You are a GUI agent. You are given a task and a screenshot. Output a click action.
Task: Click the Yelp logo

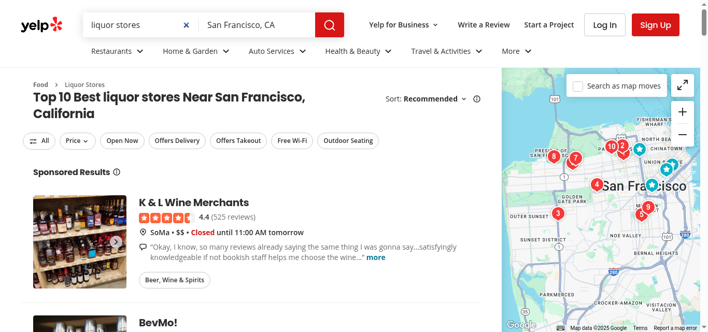(41, 25)
